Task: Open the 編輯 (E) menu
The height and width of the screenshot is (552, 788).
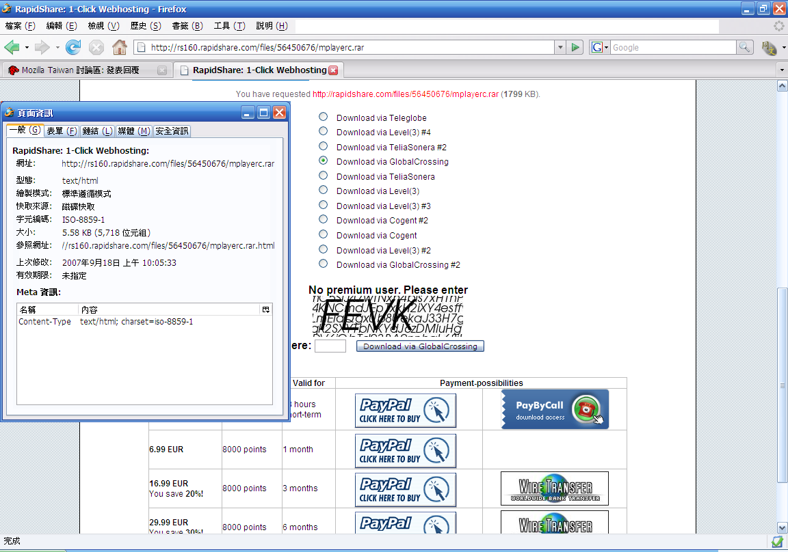Action: click(62, 26)
